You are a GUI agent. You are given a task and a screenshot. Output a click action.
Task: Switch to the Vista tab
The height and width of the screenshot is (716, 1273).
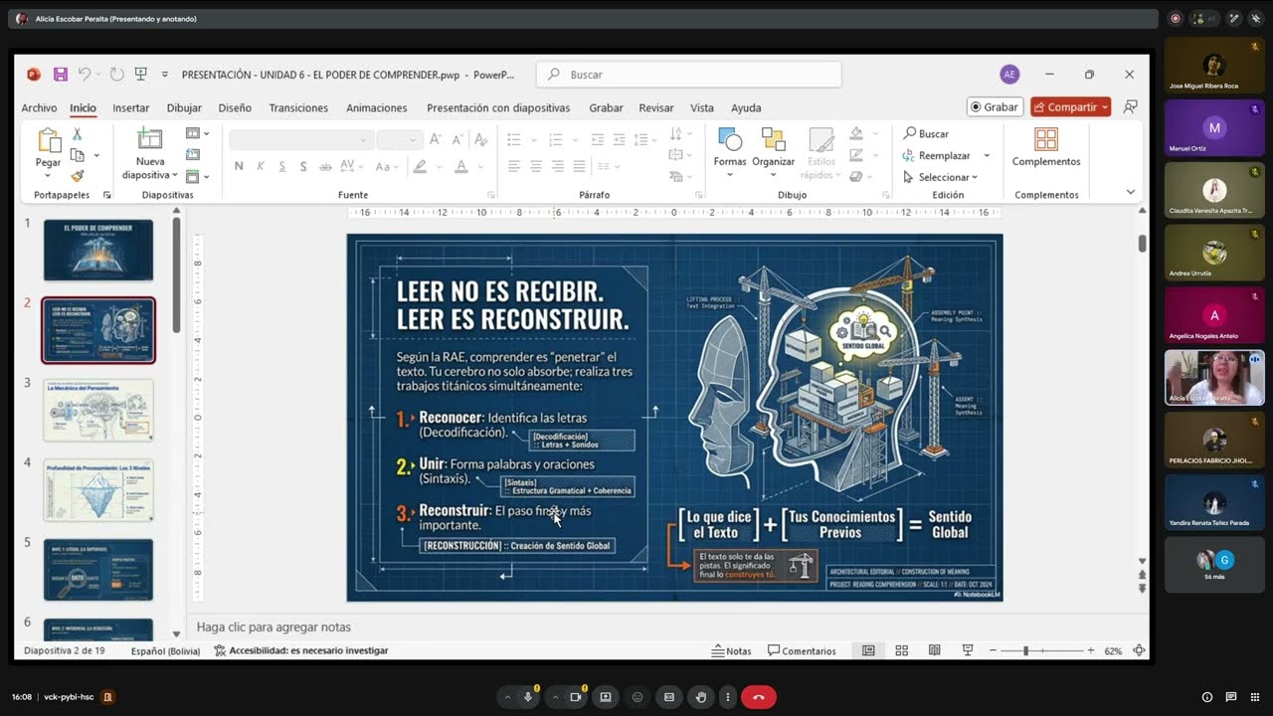(x=702, y=107)
